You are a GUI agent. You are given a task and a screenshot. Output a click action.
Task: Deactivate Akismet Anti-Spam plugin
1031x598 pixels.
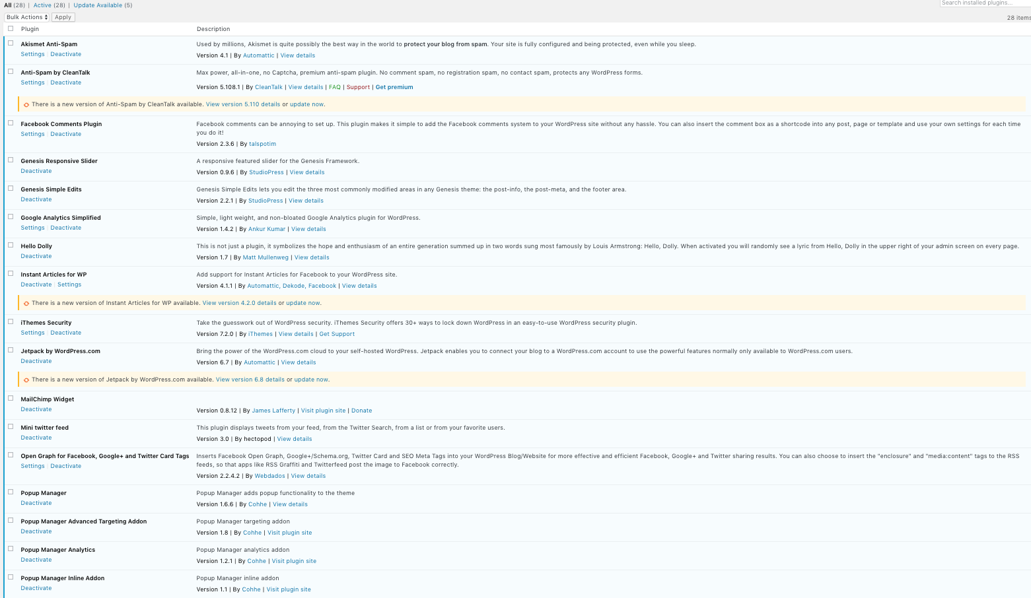[x=66, y=54]
